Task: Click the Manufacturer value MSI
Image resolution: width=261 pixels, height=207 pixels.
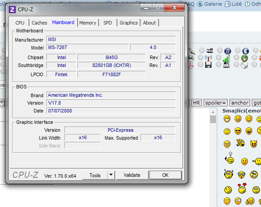Action: click(111, 39)
